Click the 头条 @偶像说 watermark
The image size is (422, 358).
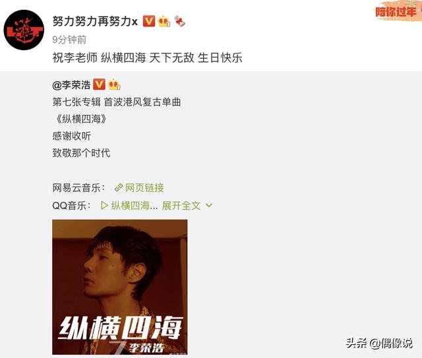[x=379, y=343]
